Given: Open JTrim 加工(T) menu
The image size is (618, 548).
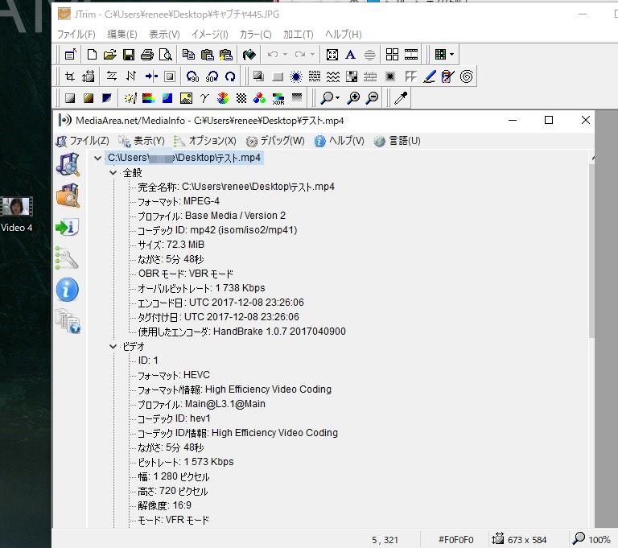Looking at the screenshot, I should pyautogui.click(x=298, y=35).
